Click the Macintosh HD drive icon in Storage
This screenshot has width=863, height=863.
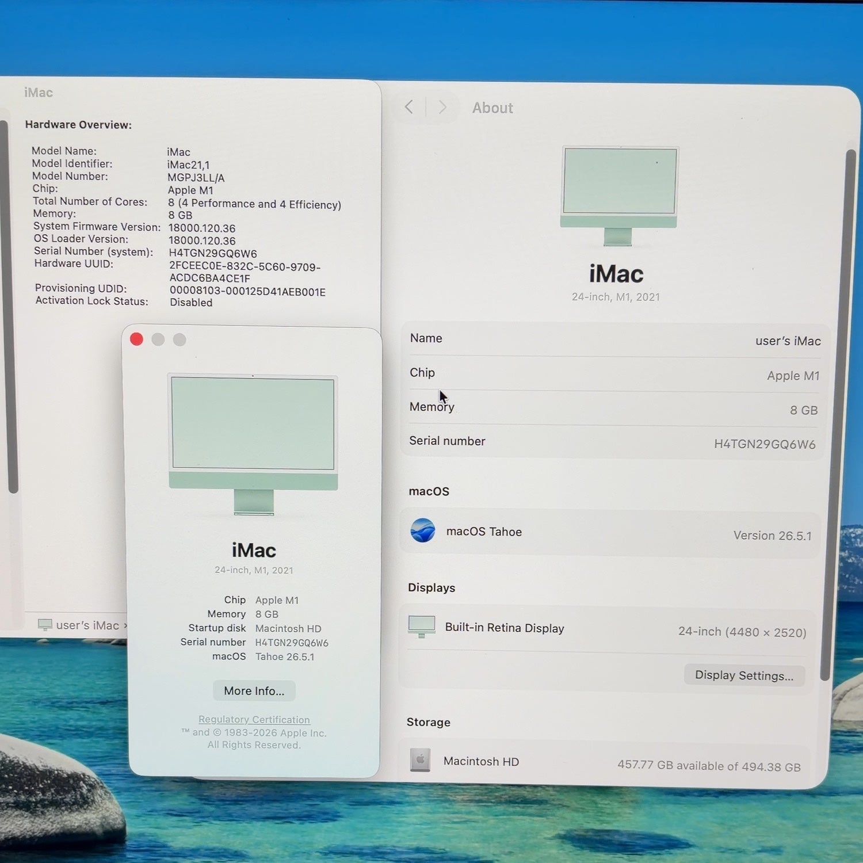tap(420, 760)
